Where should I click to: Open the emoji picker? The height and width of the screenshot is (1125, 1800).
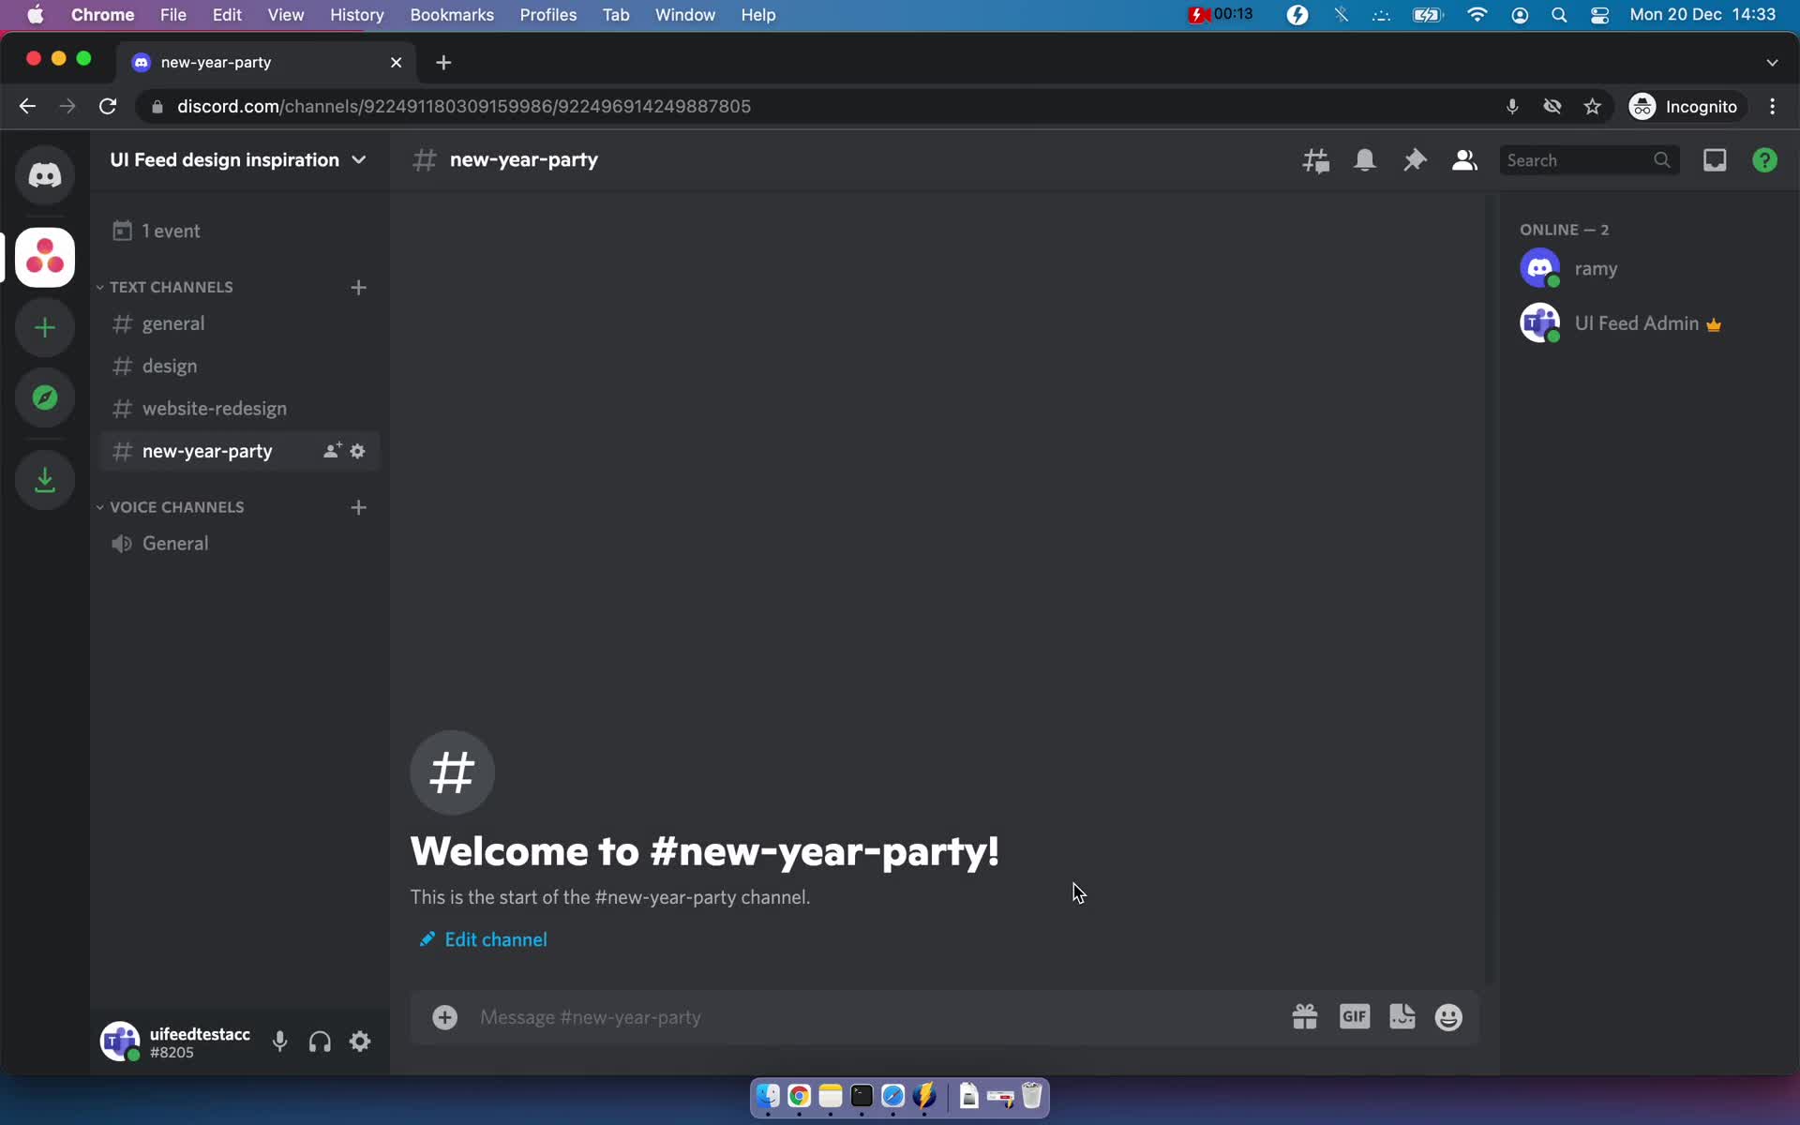[1448, 1017]
